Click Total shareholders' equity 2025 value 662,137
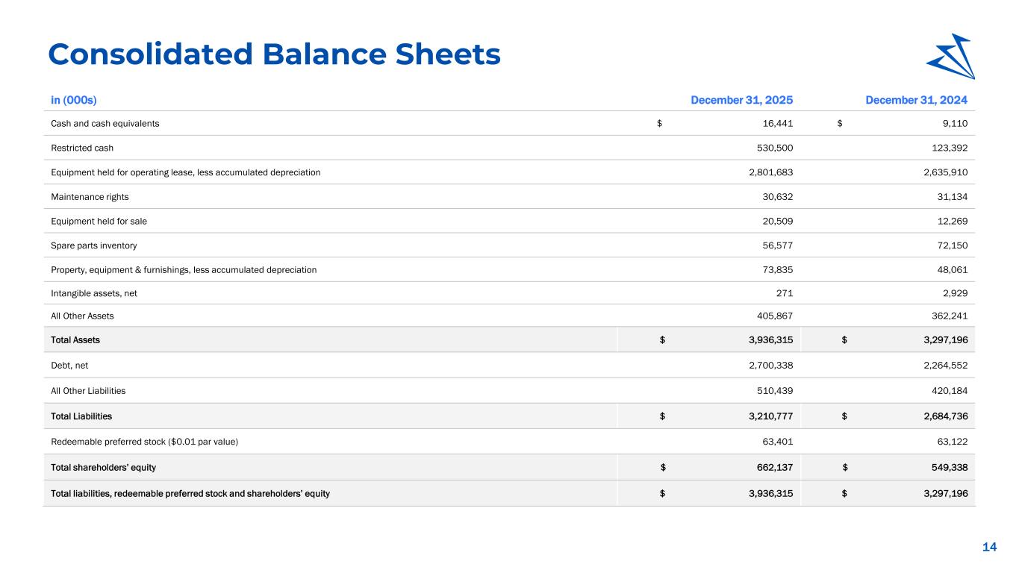The width and height of the screenshot is (1019, 573). pyautogui.click(x=772, y=468)
